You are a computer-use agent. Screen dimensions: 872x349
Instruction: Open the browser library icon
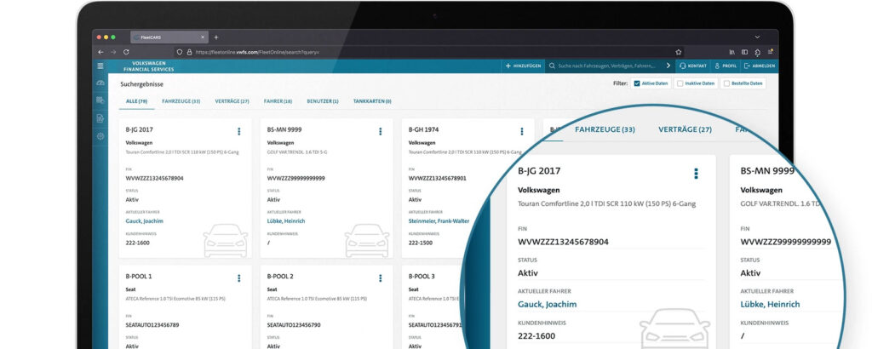point(733,52)
